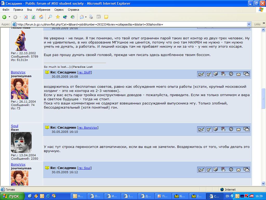The height and width of the screenshot is (200, 266).
Task: Follow the 're: Skiff' link
Action: click(84, 72)
